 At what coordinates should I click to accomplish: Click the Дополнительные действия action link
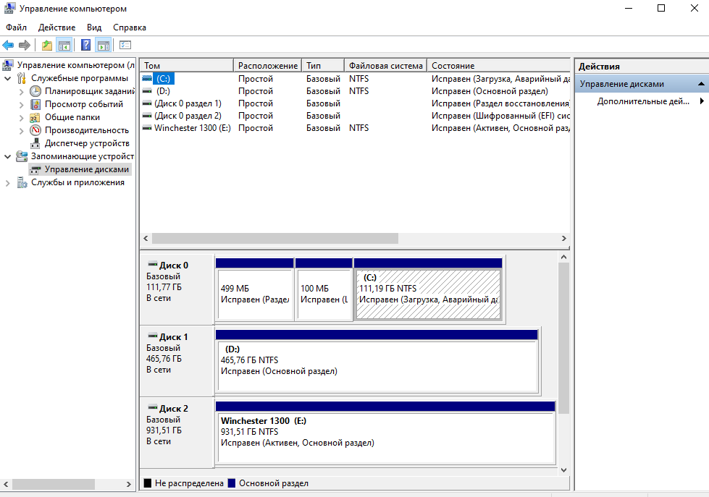coord(643,101)
